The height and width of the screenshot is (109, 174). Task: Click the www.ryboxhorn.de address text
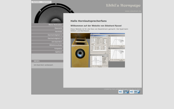(x=133, y=11)
